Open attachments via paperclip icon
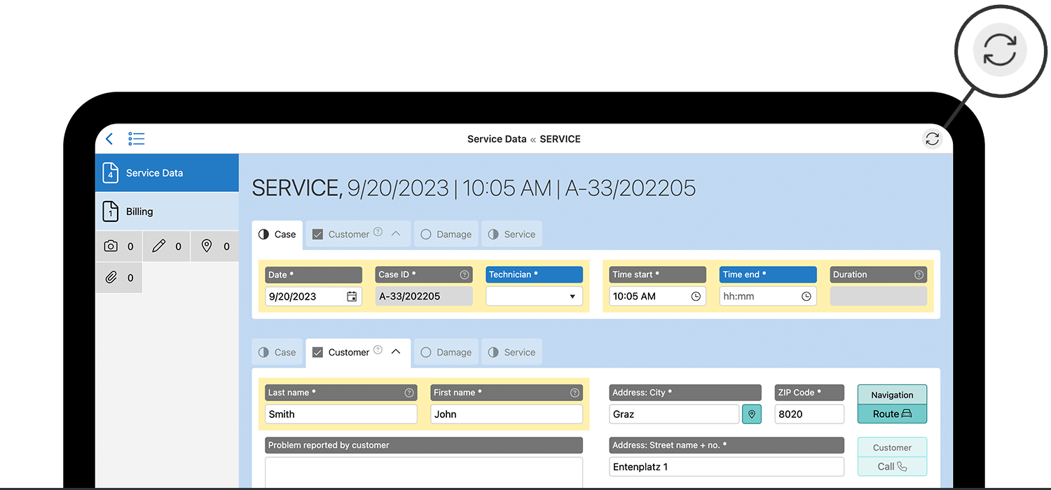This screenshot has height=490, width=1051. [118, 278]
